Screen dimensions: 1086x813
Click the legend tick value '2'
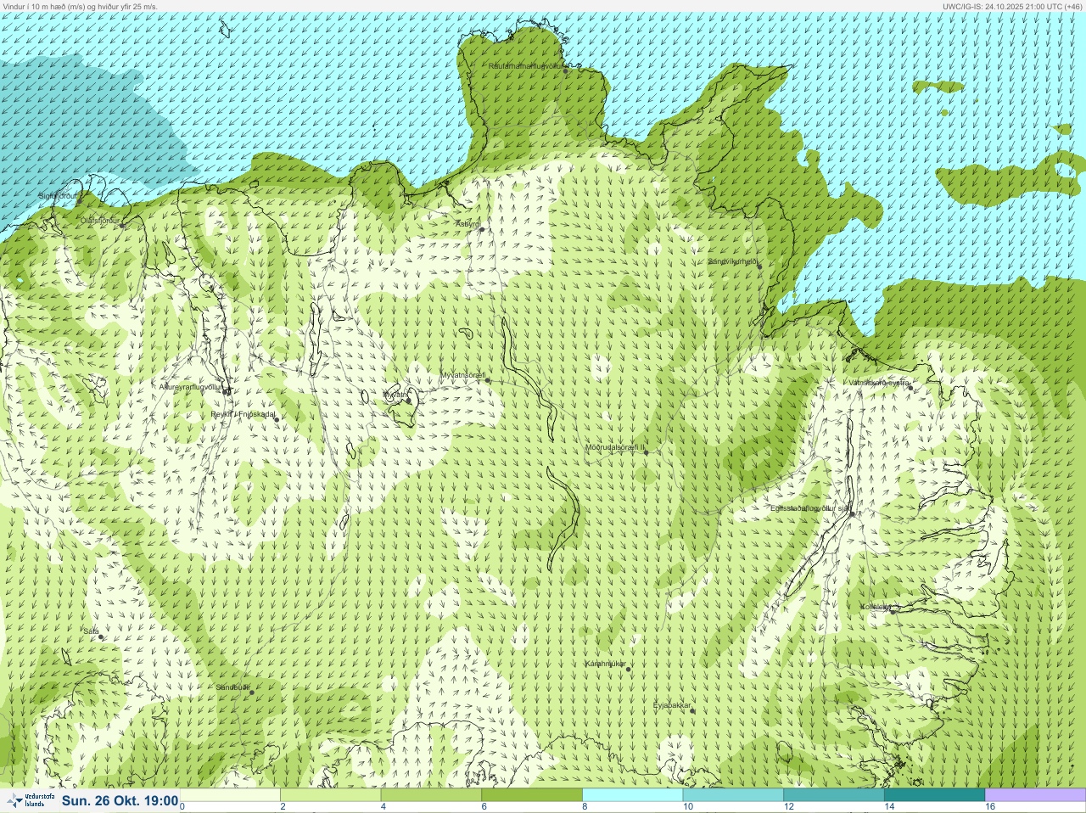(x=283, y=807)
